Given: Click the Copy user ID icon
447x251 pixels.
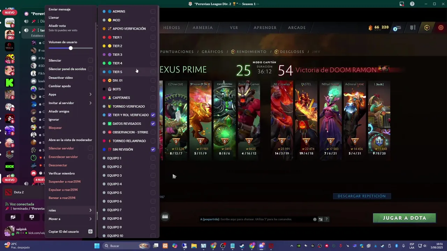Looking at the screenshot, I should click(90, 231).
